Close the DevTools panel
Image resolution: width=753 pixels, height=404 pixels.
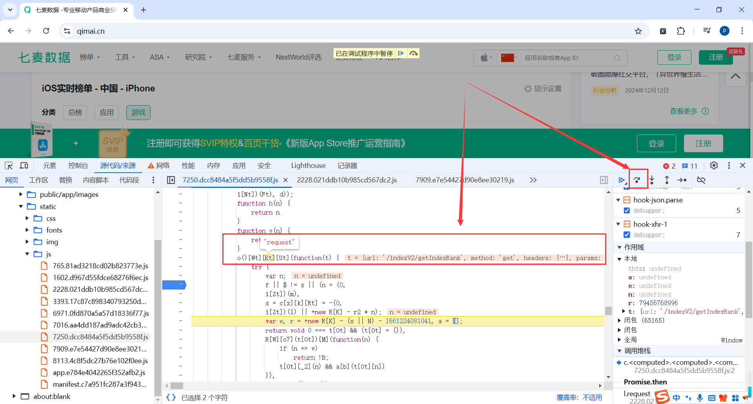[x=742, y=166]
